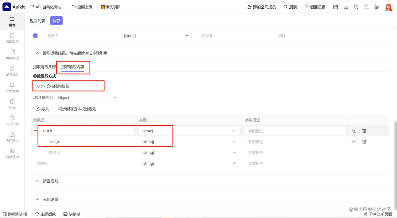Image resolution: width=397 pixels, height=218 pixels.
Task: Open 公共资源 in the sidebar
Action: [x=12, y=121]
